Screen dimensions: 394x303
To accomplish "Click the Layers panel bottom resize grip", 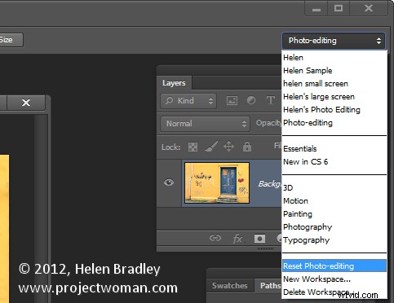I will (265, 248).
